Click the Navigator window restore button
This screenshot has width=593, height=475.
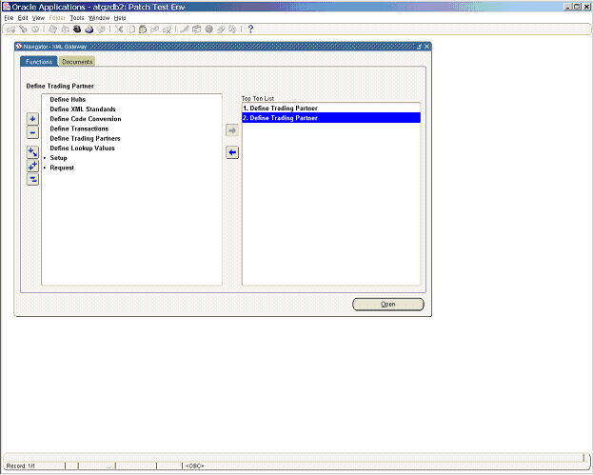[x=419, y=46]
